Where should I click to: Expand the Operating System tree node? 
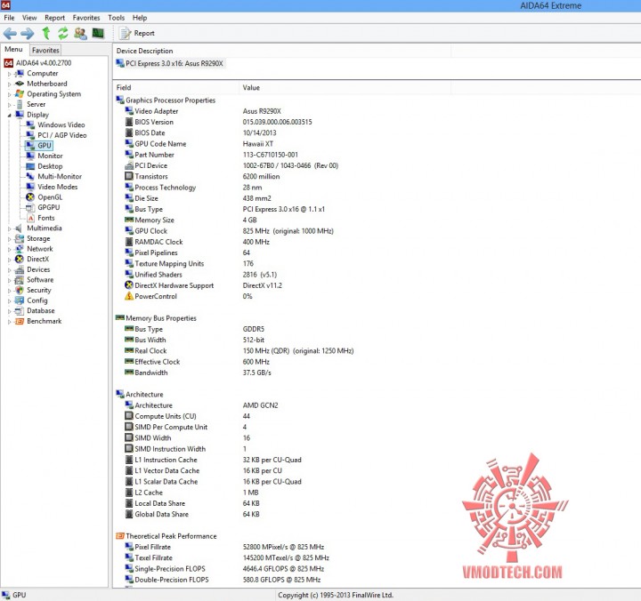[x=9, y=94]
